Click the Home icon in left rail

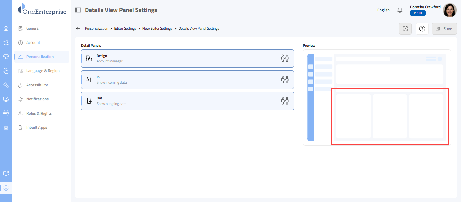tap(6, 28)
